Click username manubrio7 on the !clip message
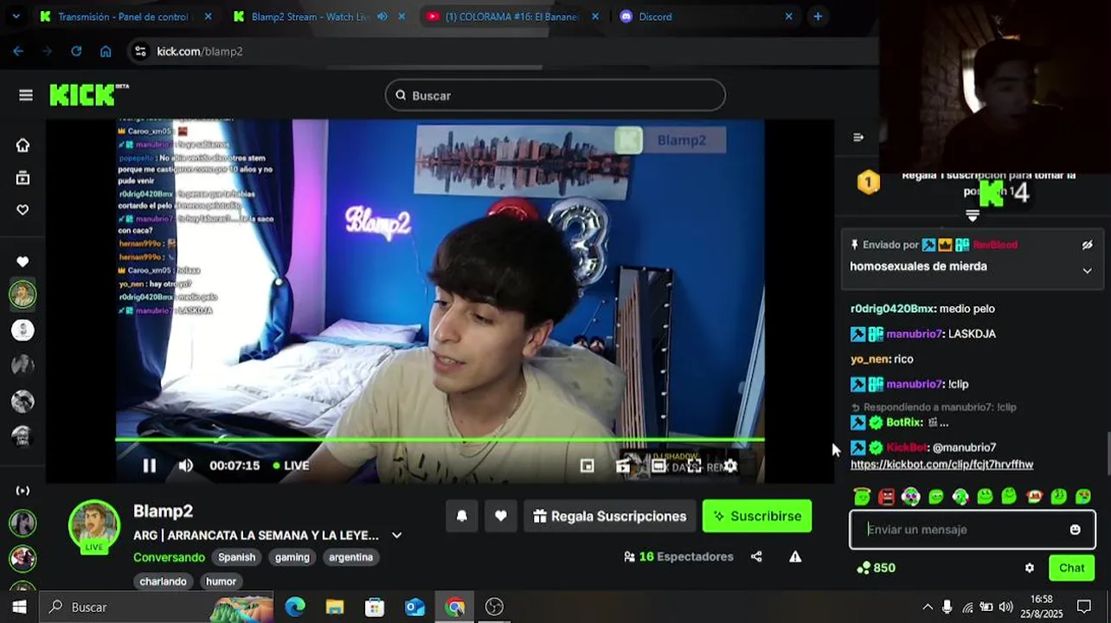 (914, 383)
